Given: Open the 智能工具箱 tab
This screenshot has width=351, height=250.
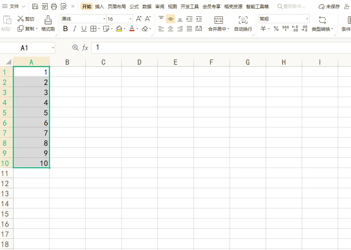Looking at the screenshot, I should tap(257, 6).
